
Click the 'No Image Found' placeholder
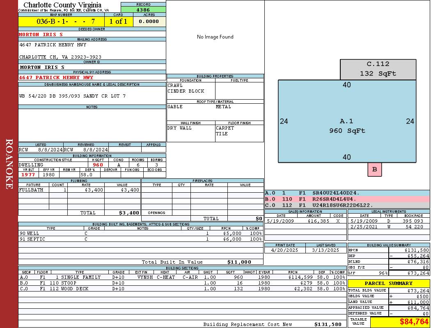[x=215, y=37]
